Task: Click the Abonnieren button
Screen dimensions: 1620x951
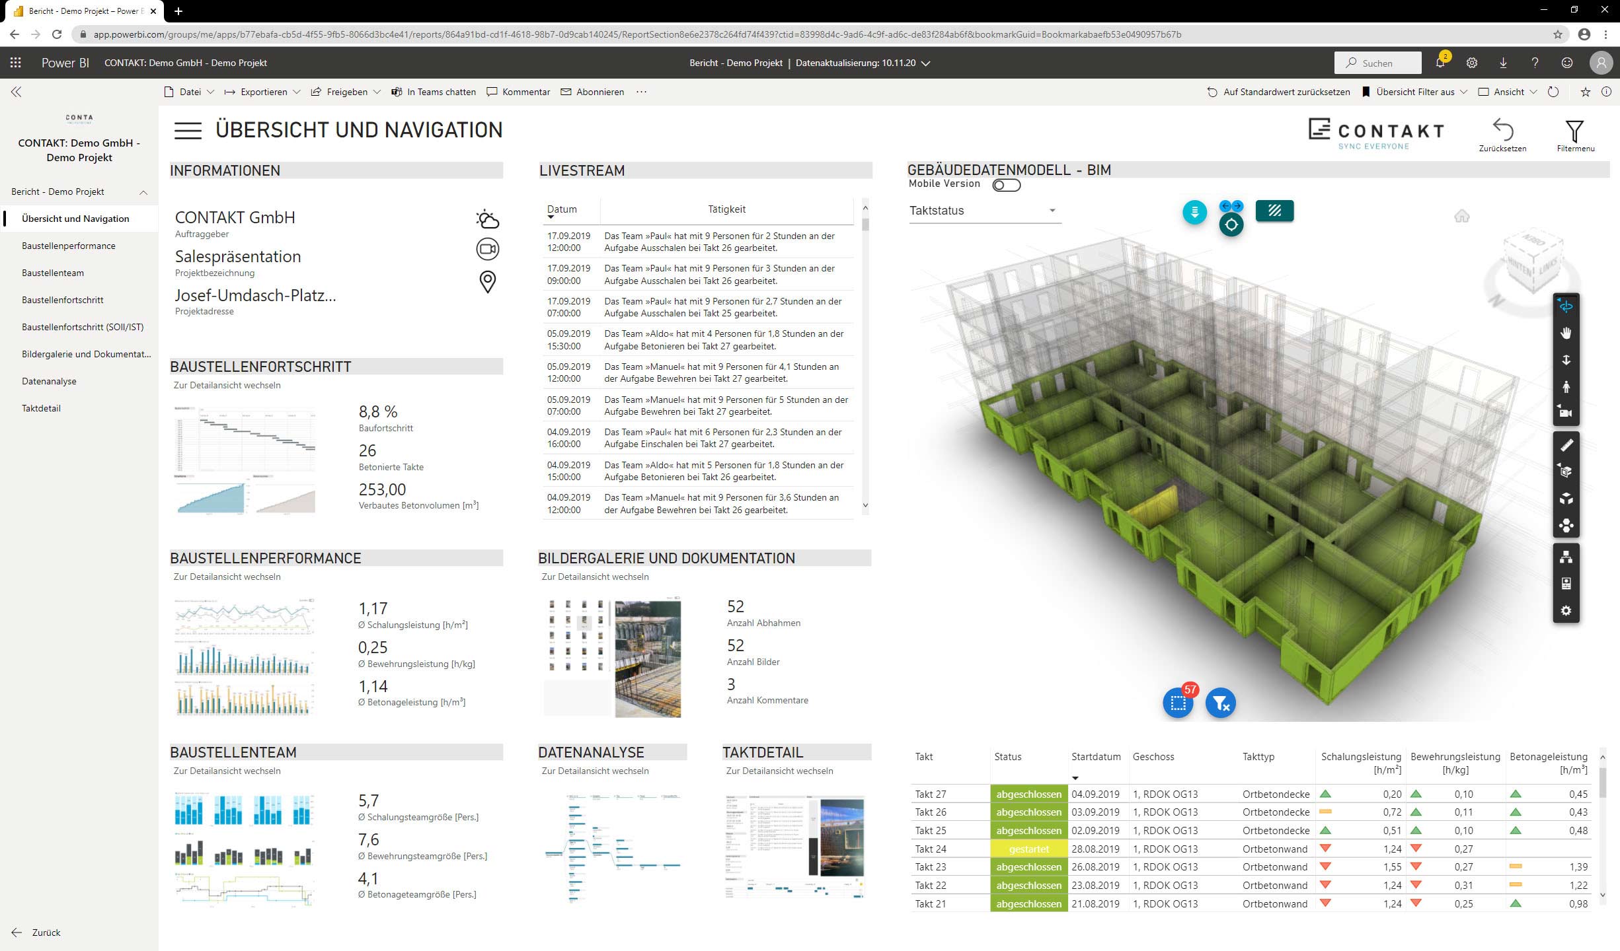Action: click(592, 92)
